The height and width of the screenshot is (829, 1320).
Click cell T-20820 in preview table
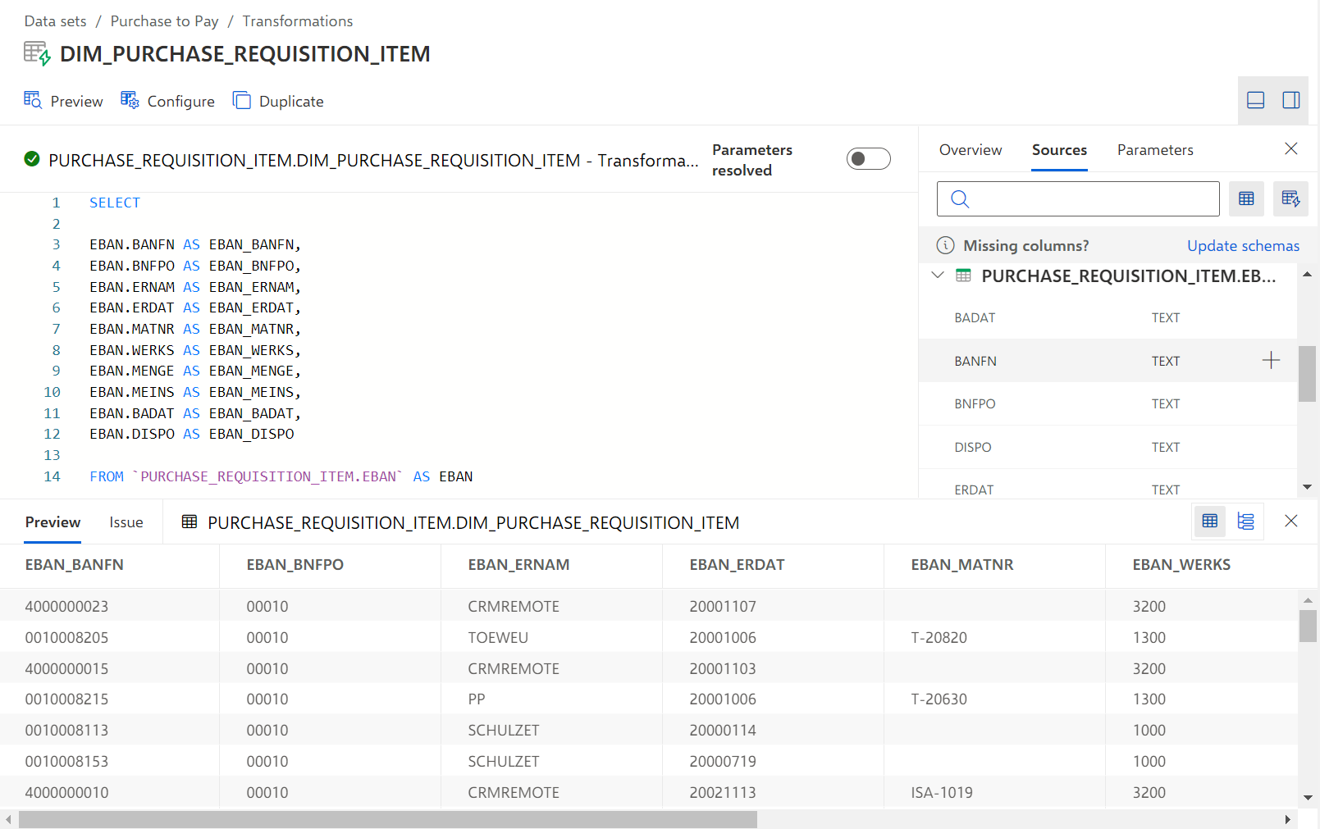(939, 637)
